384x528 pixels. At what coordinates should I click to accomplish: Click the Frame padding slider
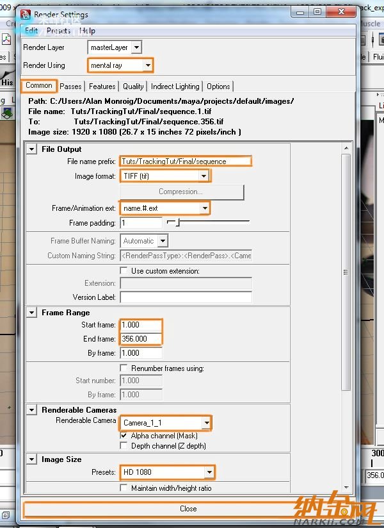179,223
